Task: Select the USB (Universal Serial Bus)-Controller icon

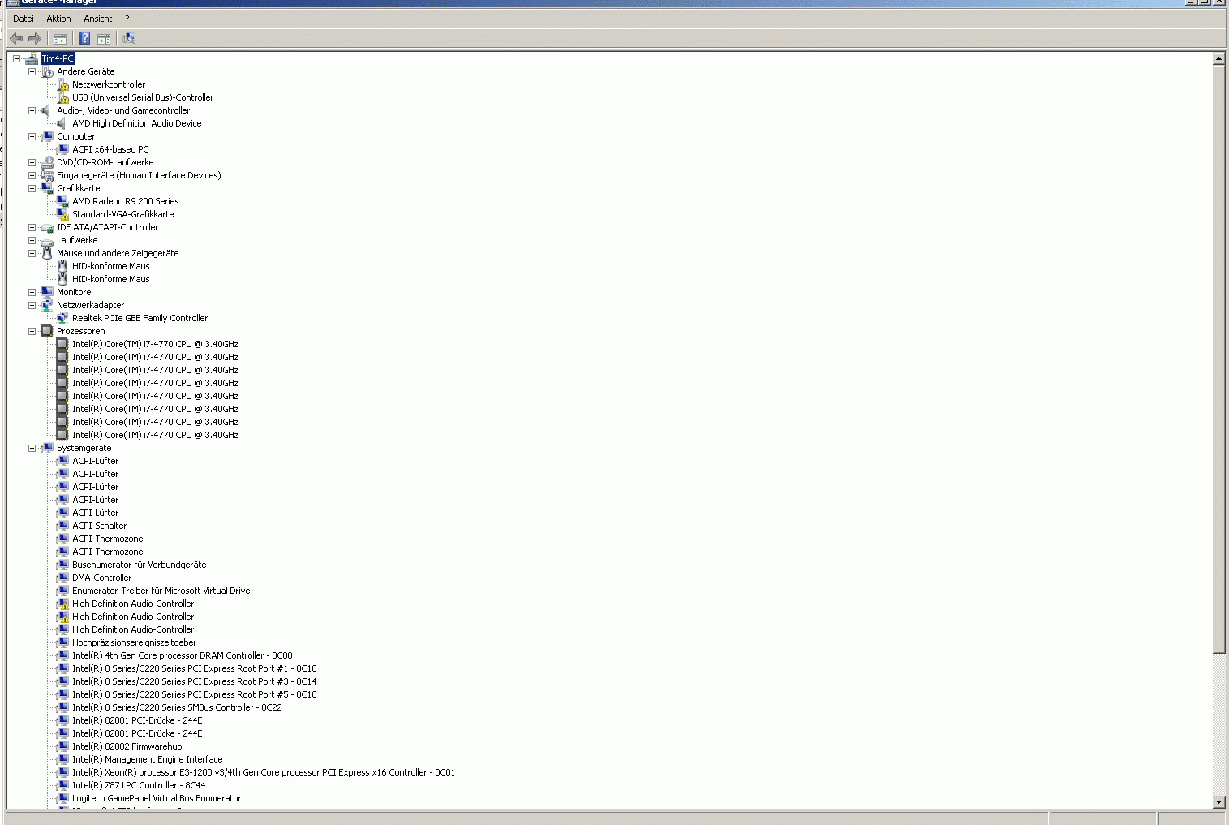Action: point(62,97)
